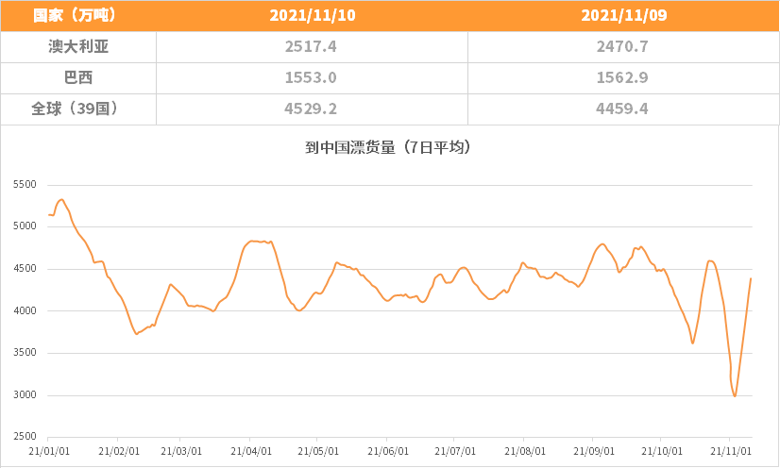Click the 21/11/01 x-axis label
The width and height of the screenshot is (780, 468).
point(730,451)
